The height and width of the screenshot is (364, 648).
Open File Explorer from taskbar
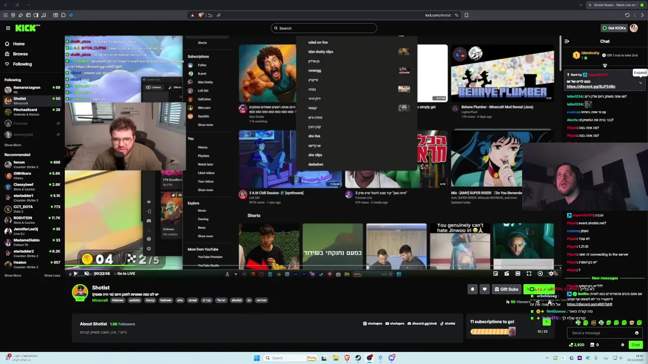[x=336, y=358]
